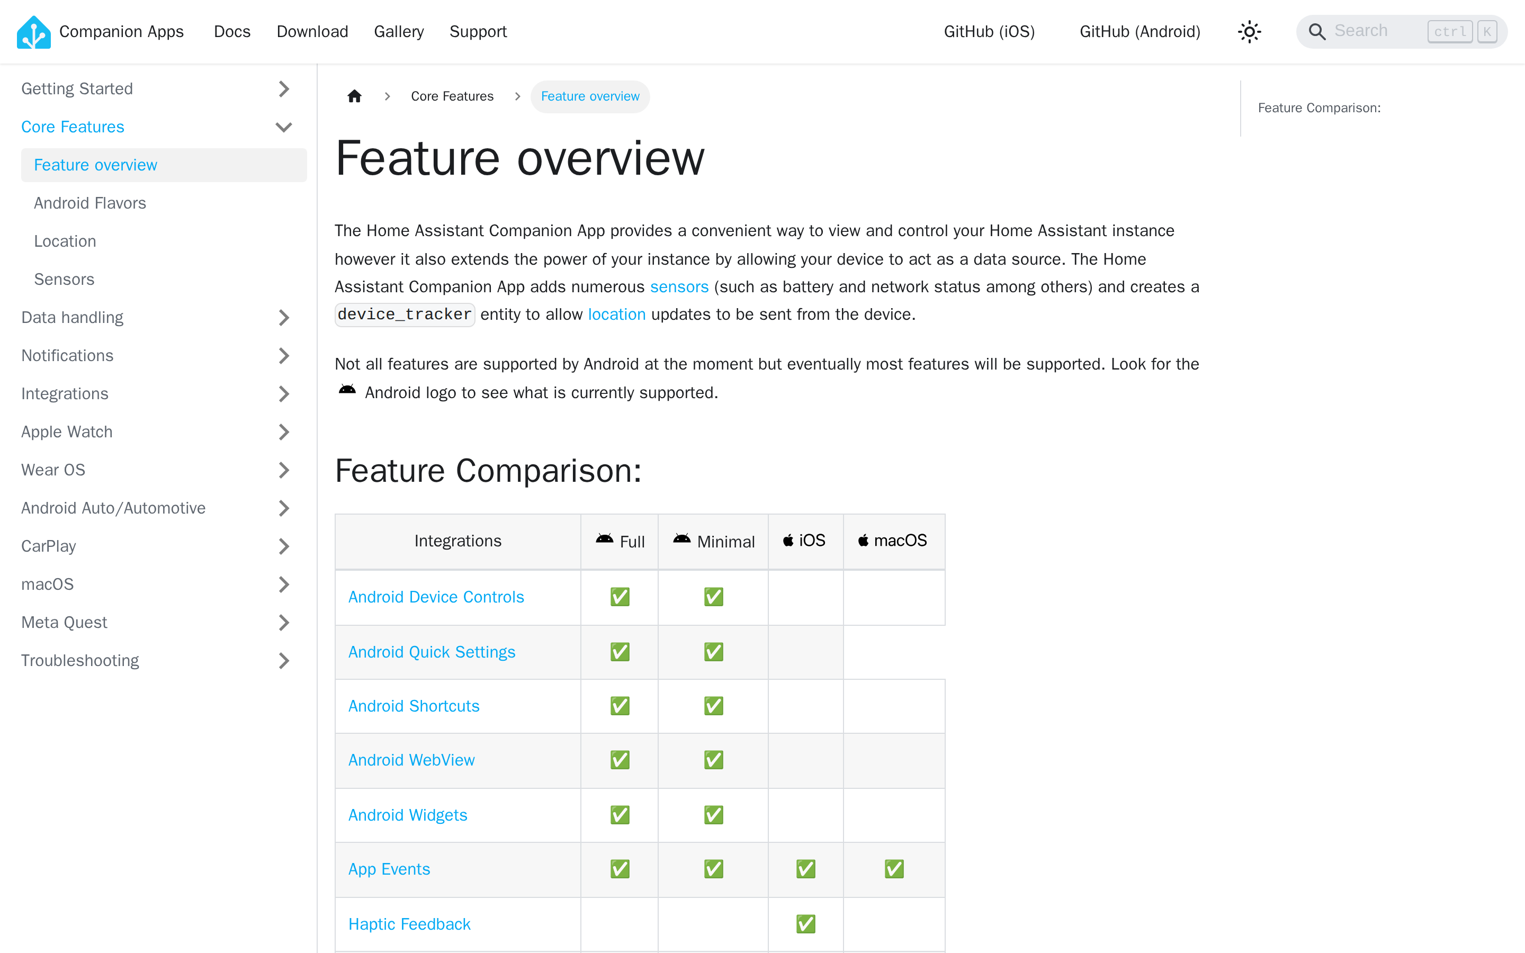This screenshot has width=1525, height=953.
Task: Click the Minimal checkmark for Android WebView
Action: pos(713,760)
